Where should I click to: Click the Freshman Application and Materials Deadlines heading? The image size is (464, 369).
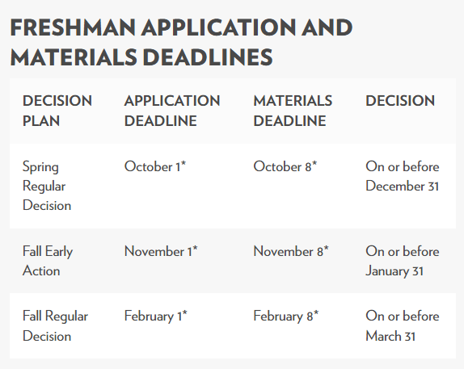(x=181, y=42)
